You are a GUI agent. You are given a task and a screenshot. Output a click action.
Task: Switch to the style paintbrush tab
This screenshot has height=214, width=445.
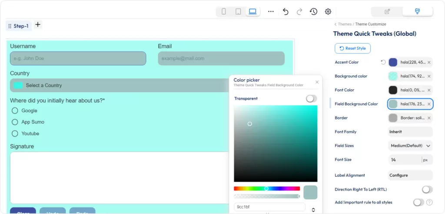coord(418,11)
